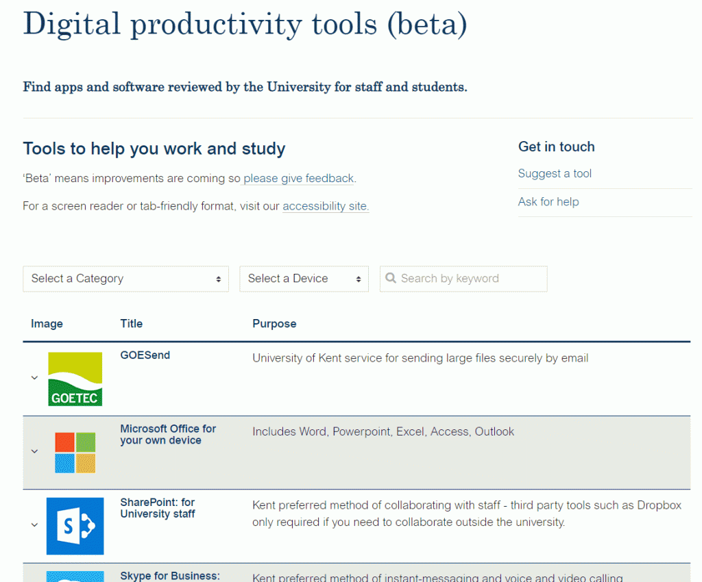Open the Select a Device dropdown
Screen dimensions: 702x582
(x=304, y=279)
